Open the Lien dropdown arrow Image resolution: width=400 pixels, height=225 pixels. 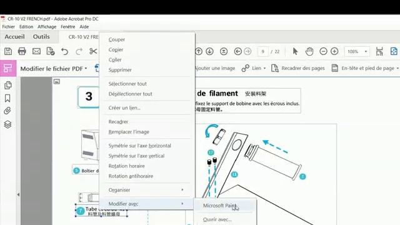click(264, 68)
